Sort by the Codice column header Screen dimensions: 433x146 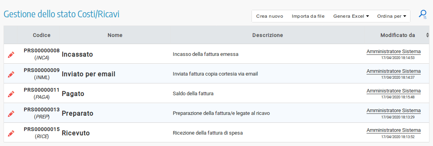(42, 35)
